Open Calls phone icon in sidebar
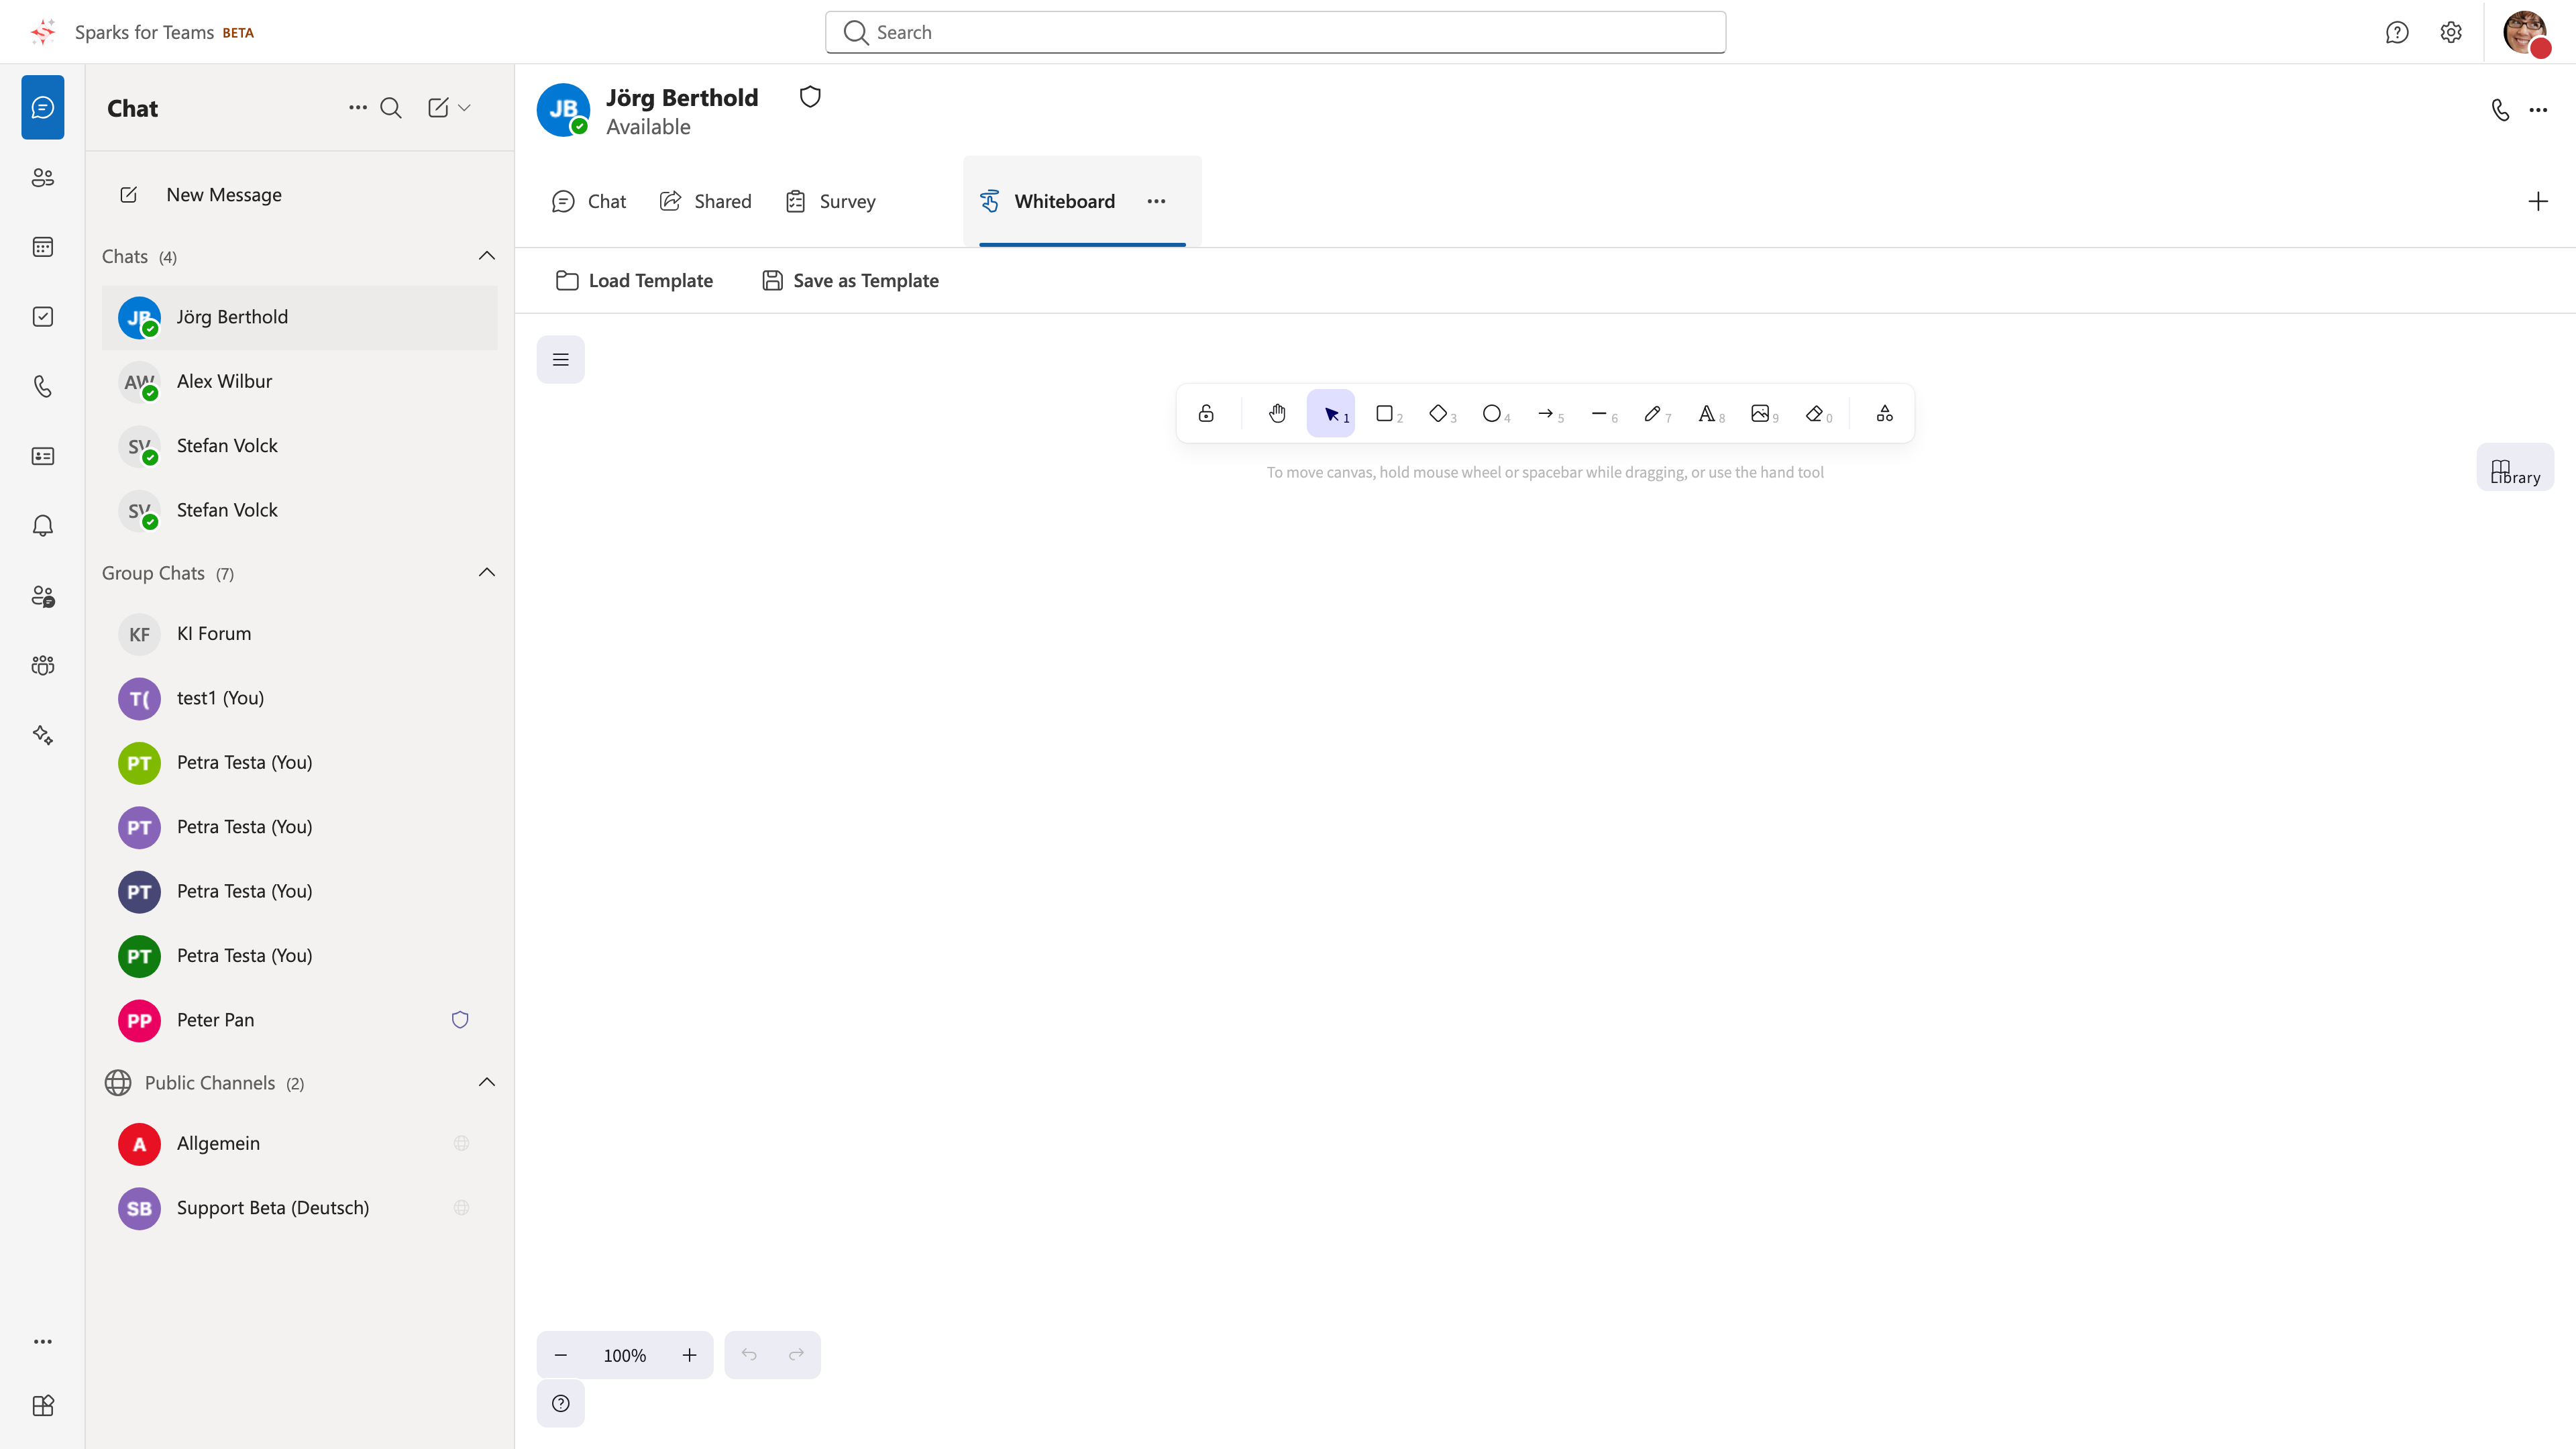 43,386
